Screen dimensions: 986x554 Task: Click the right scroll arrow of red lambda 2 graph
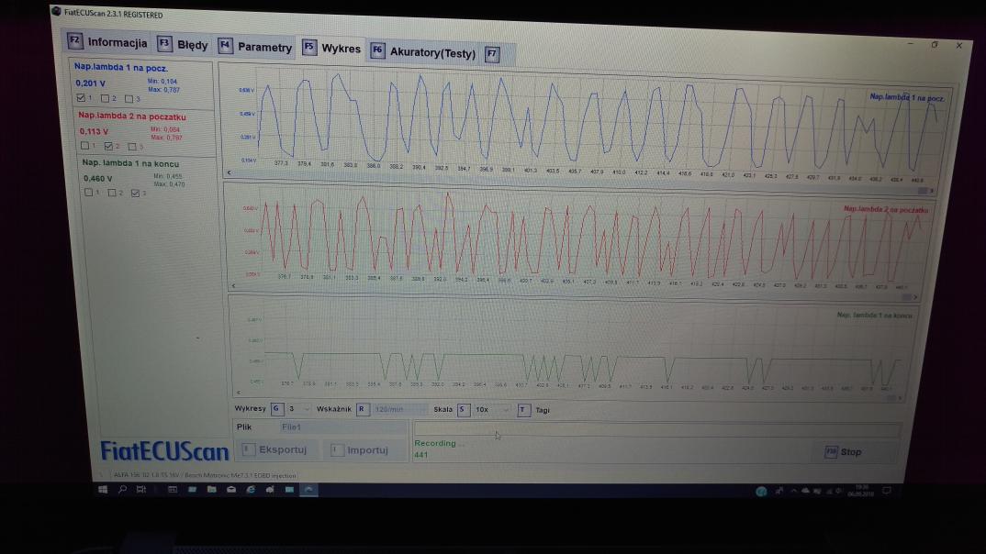(x=915, y=297)
